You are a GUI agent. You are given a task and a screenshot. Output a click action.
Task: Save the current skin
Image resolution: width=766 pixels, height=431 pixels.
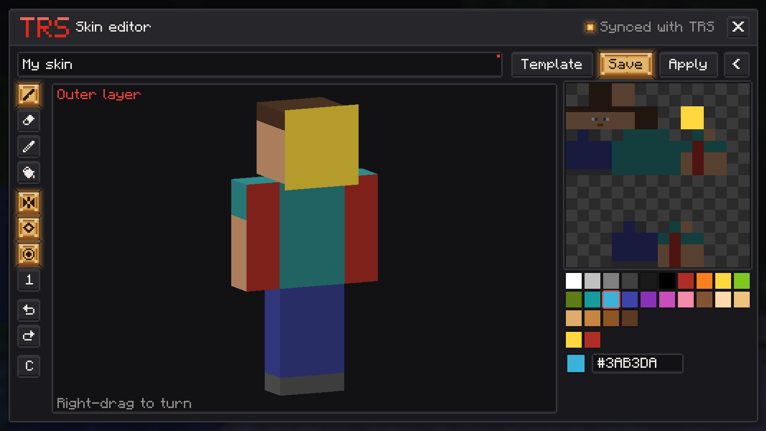pos(625,64)
